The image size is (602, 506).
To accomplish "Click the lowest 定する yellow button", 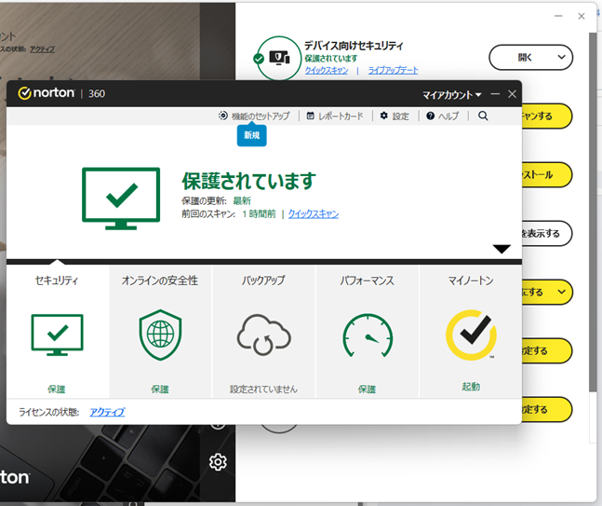I will [x=547, y=409].
